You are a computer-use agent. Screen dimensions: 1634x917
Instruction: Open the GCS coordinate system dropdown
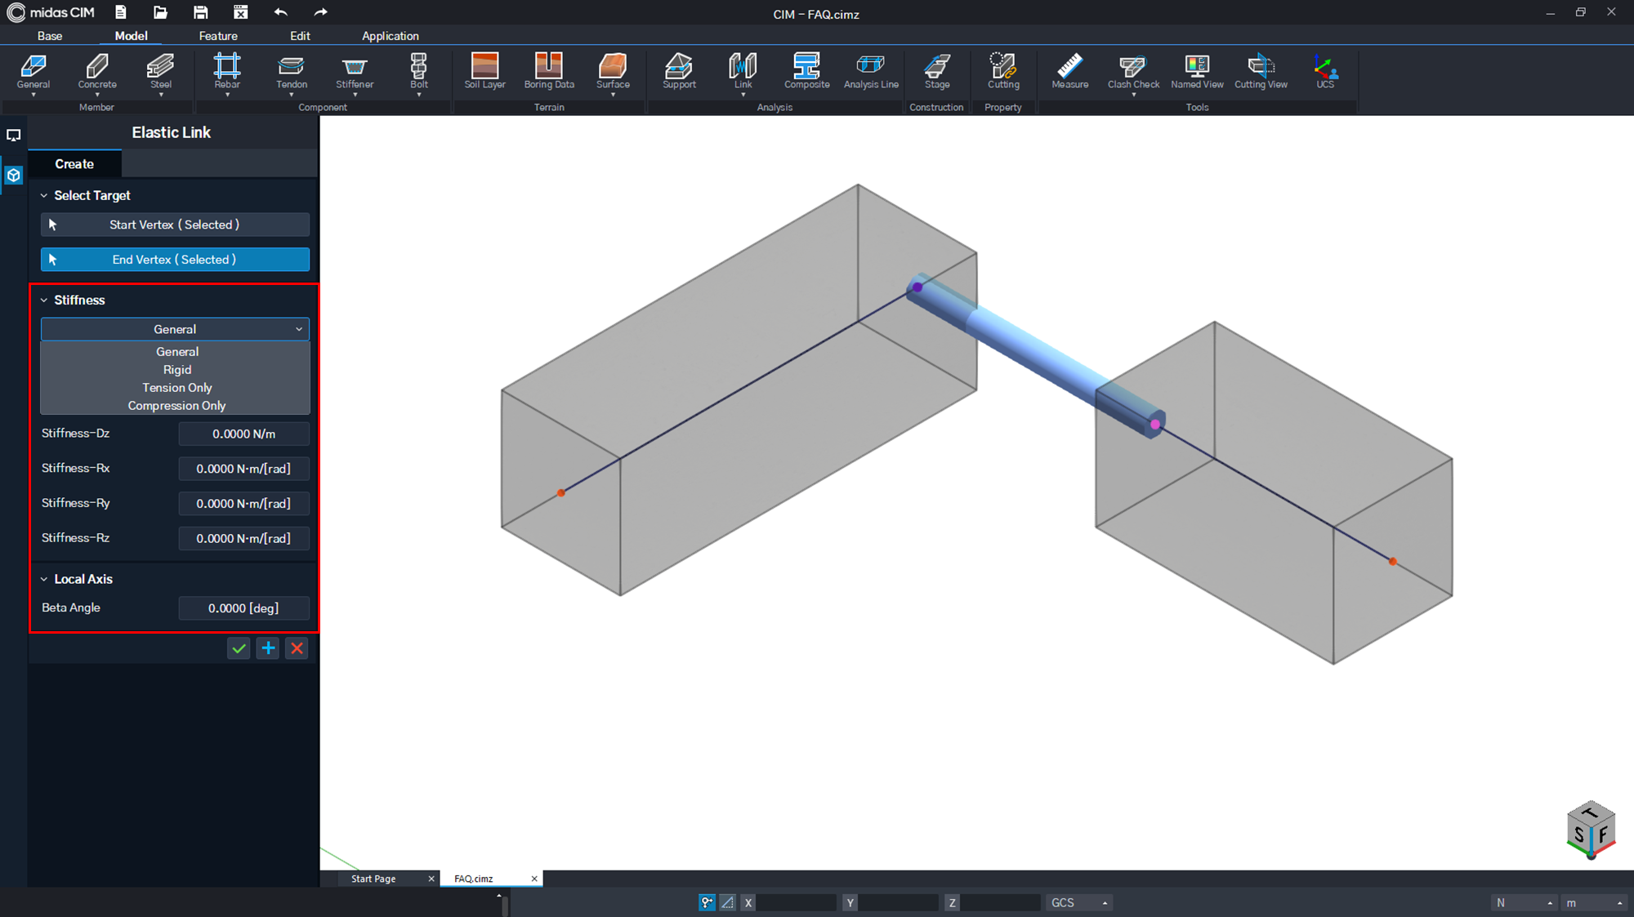point(1078,902)
